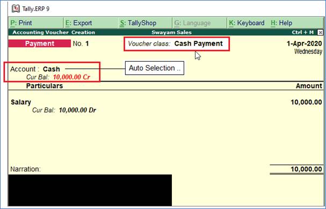Click the Ctrl + M shortcut label
This screenshot has height=209, width=326.
point(303,32)
